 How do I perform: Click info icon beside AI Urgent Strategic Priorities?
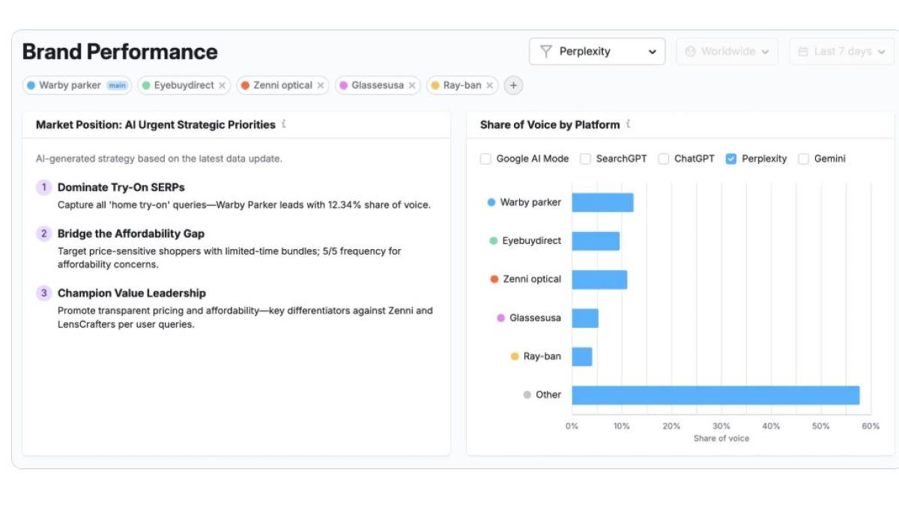(x=284, y=124)
